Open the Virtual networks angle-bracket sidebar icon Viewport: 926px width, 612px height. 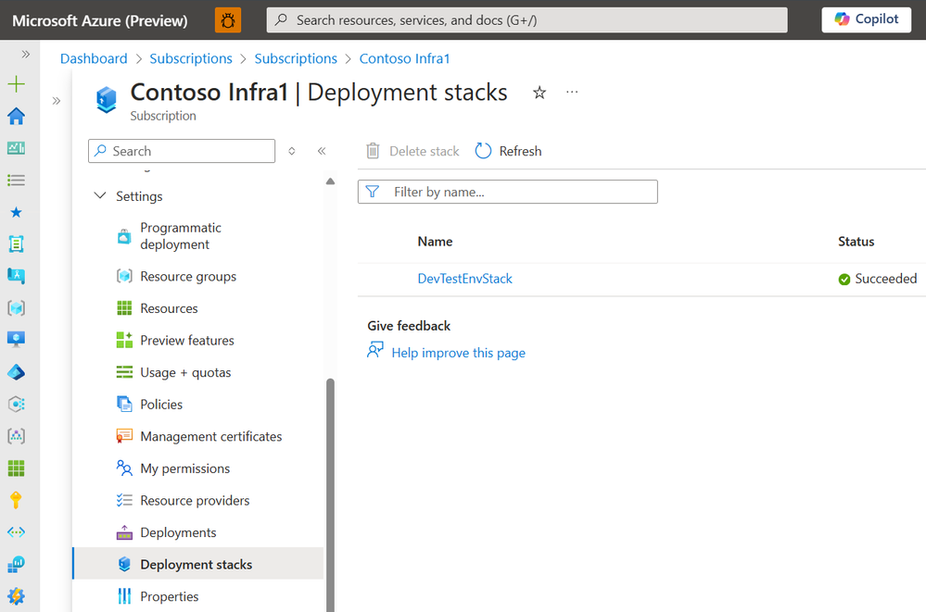click(16, 532)
